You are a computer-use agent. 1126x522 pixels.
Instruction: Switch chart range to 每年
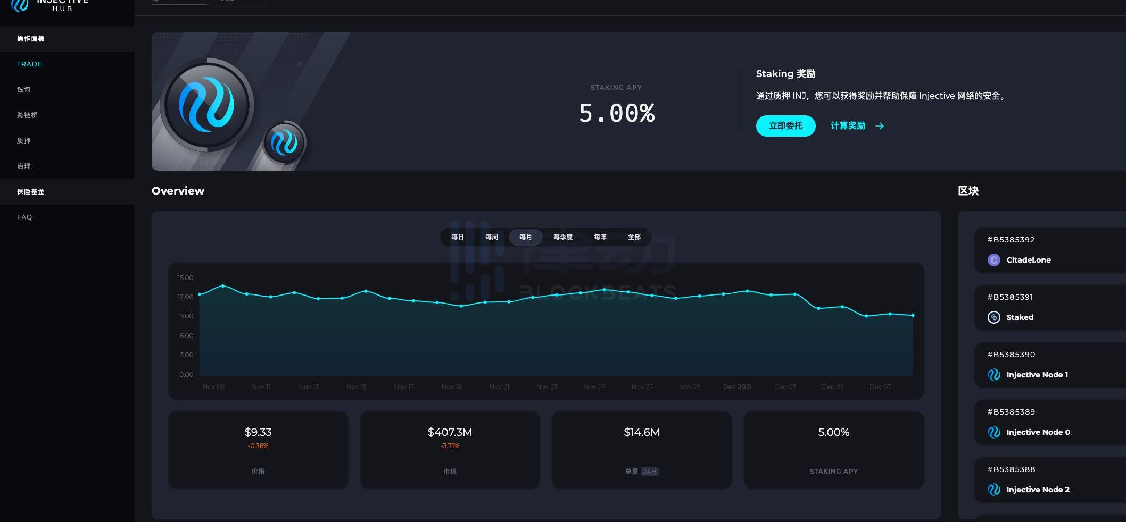pyautogui.click(x=600, y=237)
